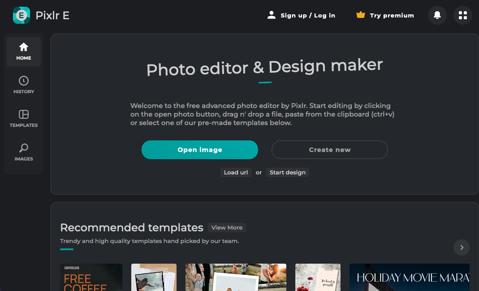This screenshot has height=291, width=479.
Task: Click the user profile icon
Action: [x=271, y=15]
